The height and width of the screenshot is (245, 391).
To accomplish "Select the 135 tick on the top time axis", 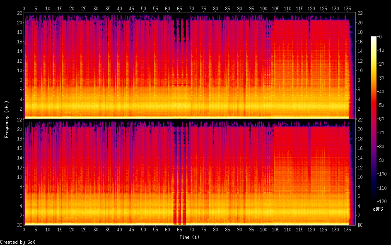I will pos(348,8).
